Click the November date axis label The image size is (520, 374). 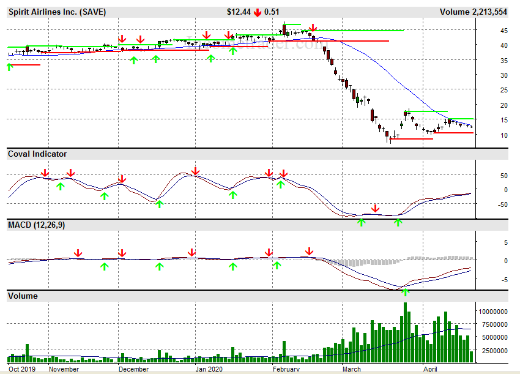click(64, 369)
